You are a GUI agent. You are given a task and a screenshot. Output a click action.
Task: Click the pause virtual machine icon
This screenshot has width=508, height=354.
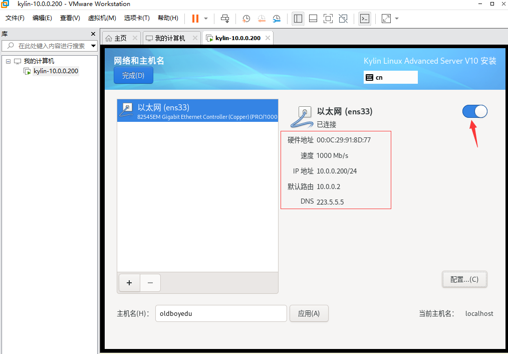tap(195, 19)
